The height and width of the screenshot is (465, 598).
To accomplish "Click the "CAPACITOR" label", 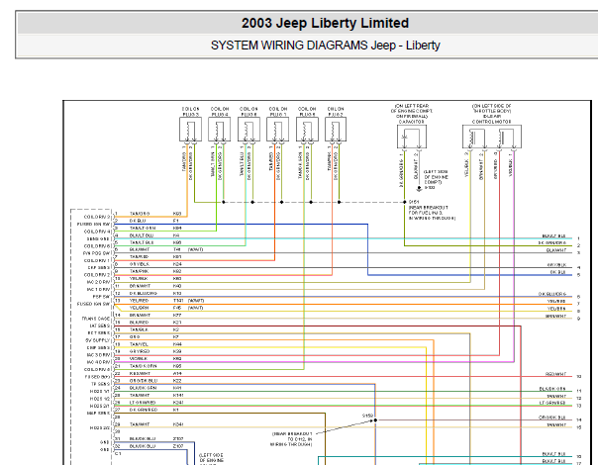I will click(412, 122).
